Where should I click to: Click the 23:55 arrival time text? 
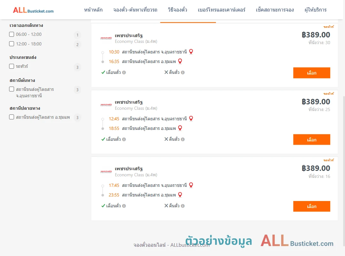[114, 195]
